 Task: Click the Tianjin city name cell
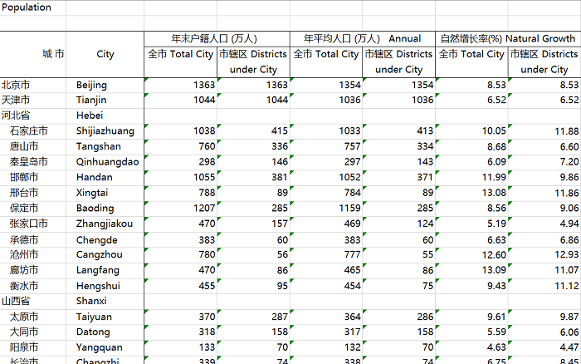[105, 100]
